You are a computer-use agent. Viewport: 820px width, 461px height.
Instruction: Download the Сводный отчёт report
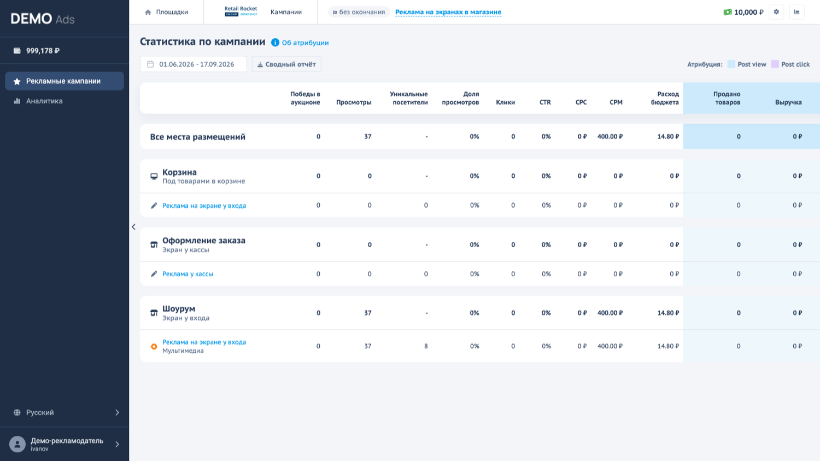click(x=286, y=64)
